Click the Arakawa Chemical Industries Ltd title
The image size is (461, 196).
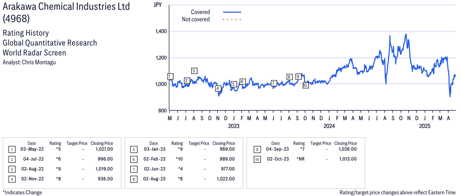[66, 7]
